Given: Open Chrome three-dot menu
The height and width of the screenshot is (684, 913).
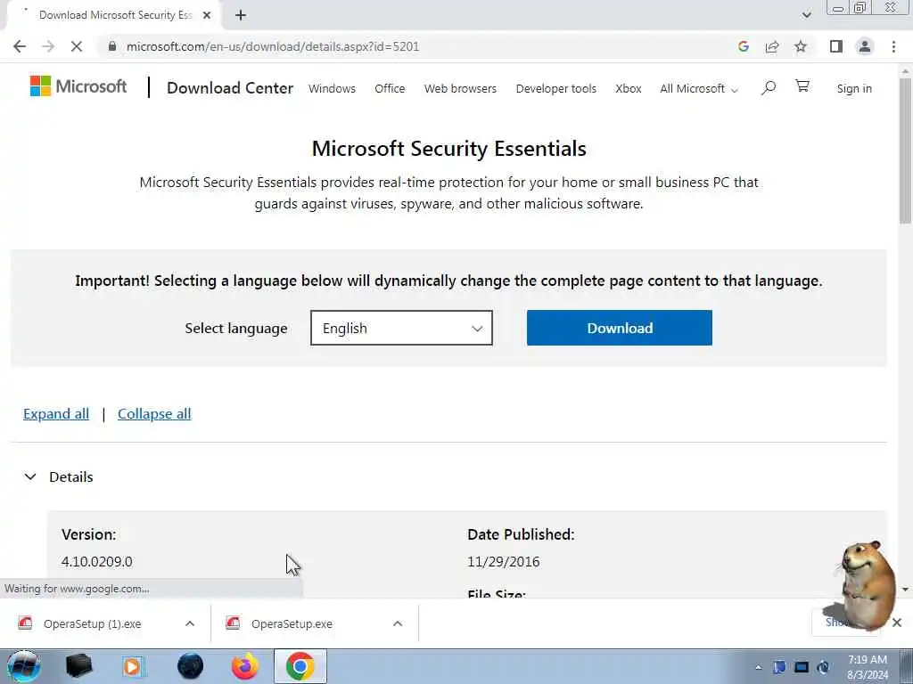Looking at the screenshot, I should tap(893, 46).
